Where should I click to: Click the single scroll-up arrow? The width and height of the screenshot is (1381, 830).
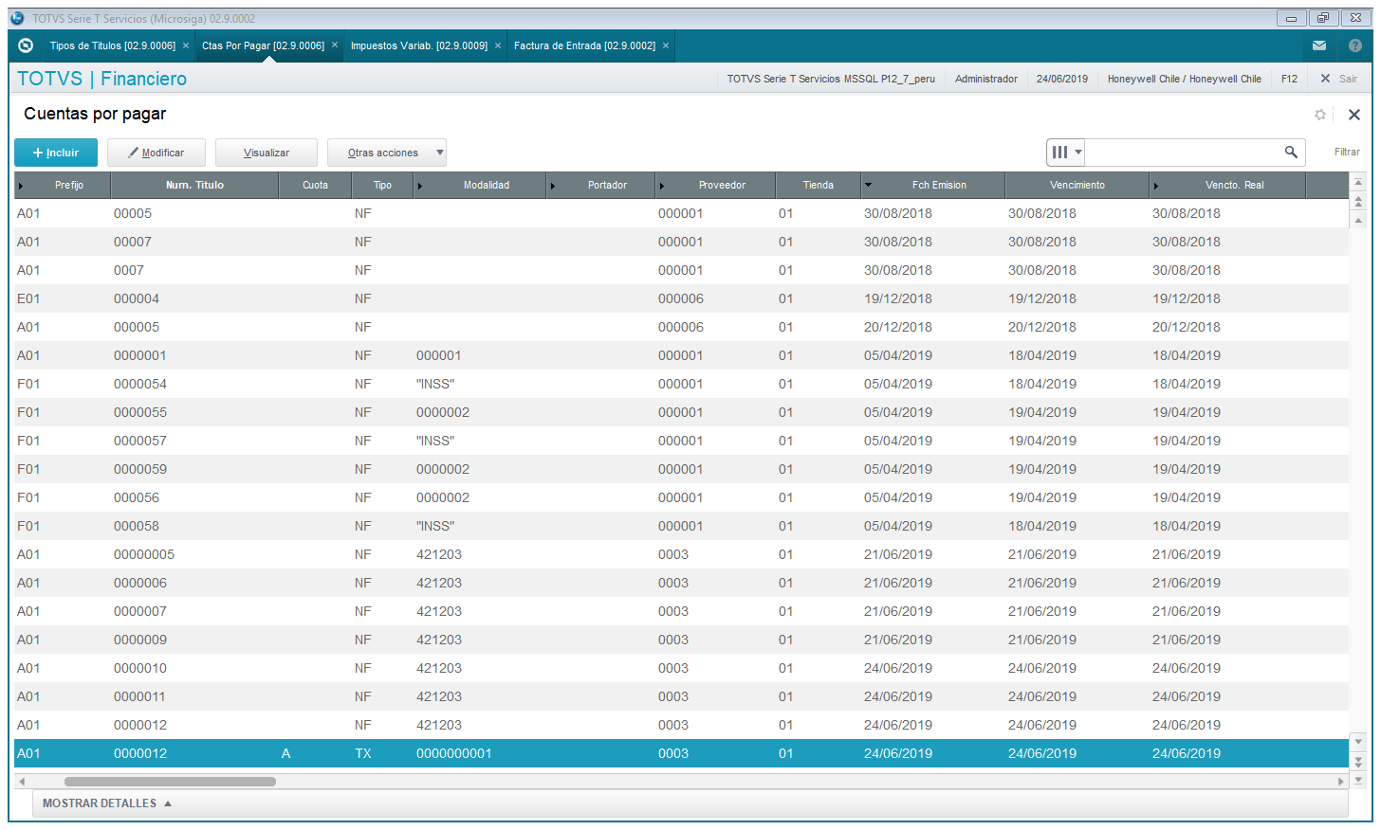[1358, 220]
